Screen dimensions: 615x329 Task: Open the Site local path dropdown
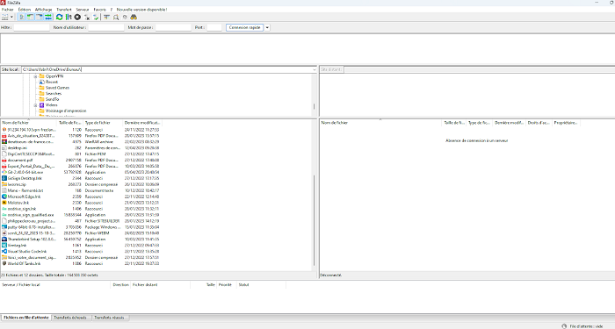pos(315,69)
